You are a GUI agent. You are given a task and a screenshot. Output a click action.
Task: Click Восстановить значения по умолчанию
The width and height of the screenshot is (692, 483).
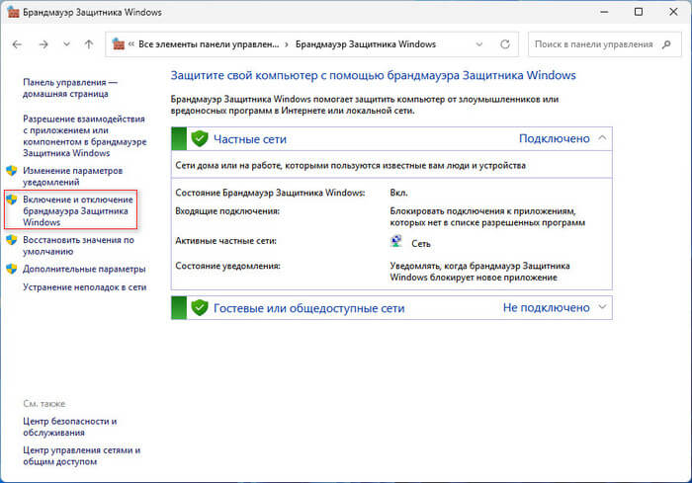(x=77, y=245)
